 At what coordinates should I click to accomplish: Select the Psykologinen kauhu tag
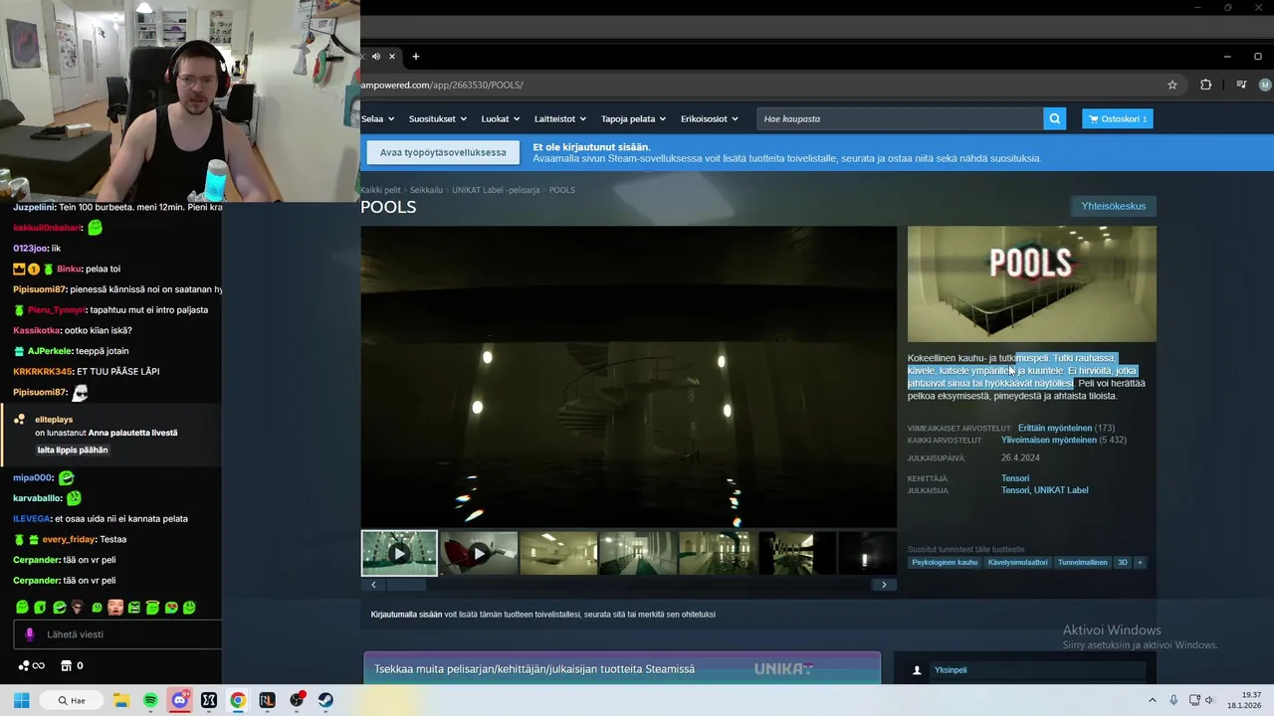coord(945,563)
